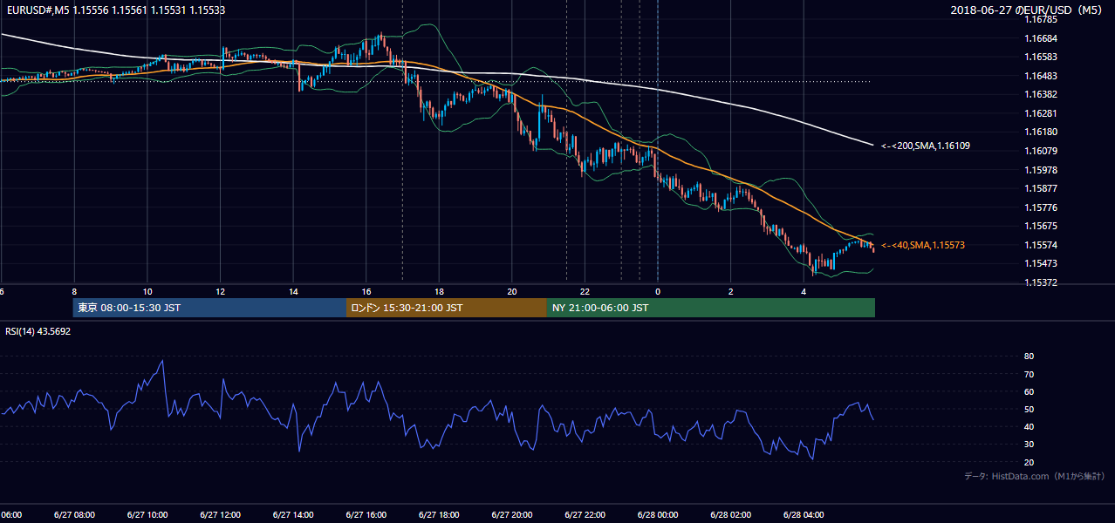Image resolution: width=1115 pixels, height=523 pixels.
Task: Click RSI axis level 50
Action: (1029, 409)
